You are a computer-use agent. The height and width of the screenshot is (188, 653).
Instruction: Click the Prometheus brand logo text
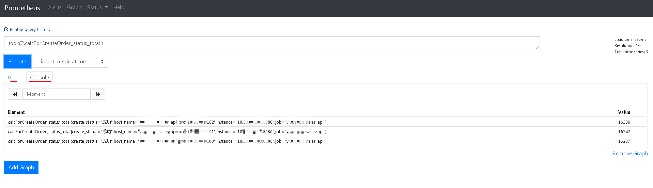tap(22, 8)
